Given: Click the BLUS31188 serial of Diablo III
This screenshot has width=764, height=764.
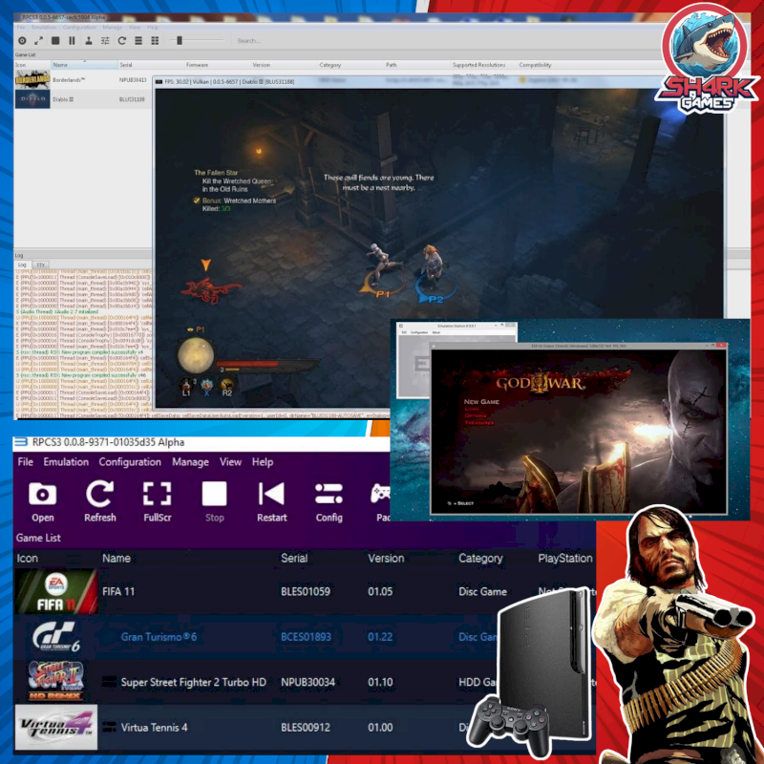Looking at the screenshot, I should click(132, 99).
